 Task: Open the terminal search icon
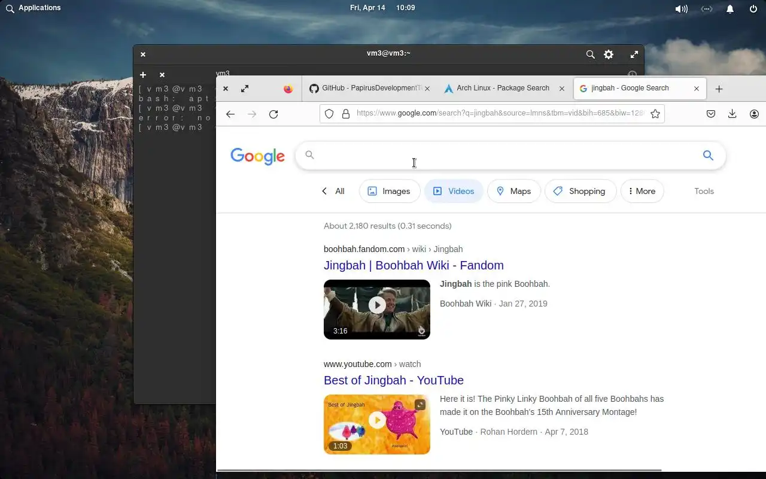[590, 54]
